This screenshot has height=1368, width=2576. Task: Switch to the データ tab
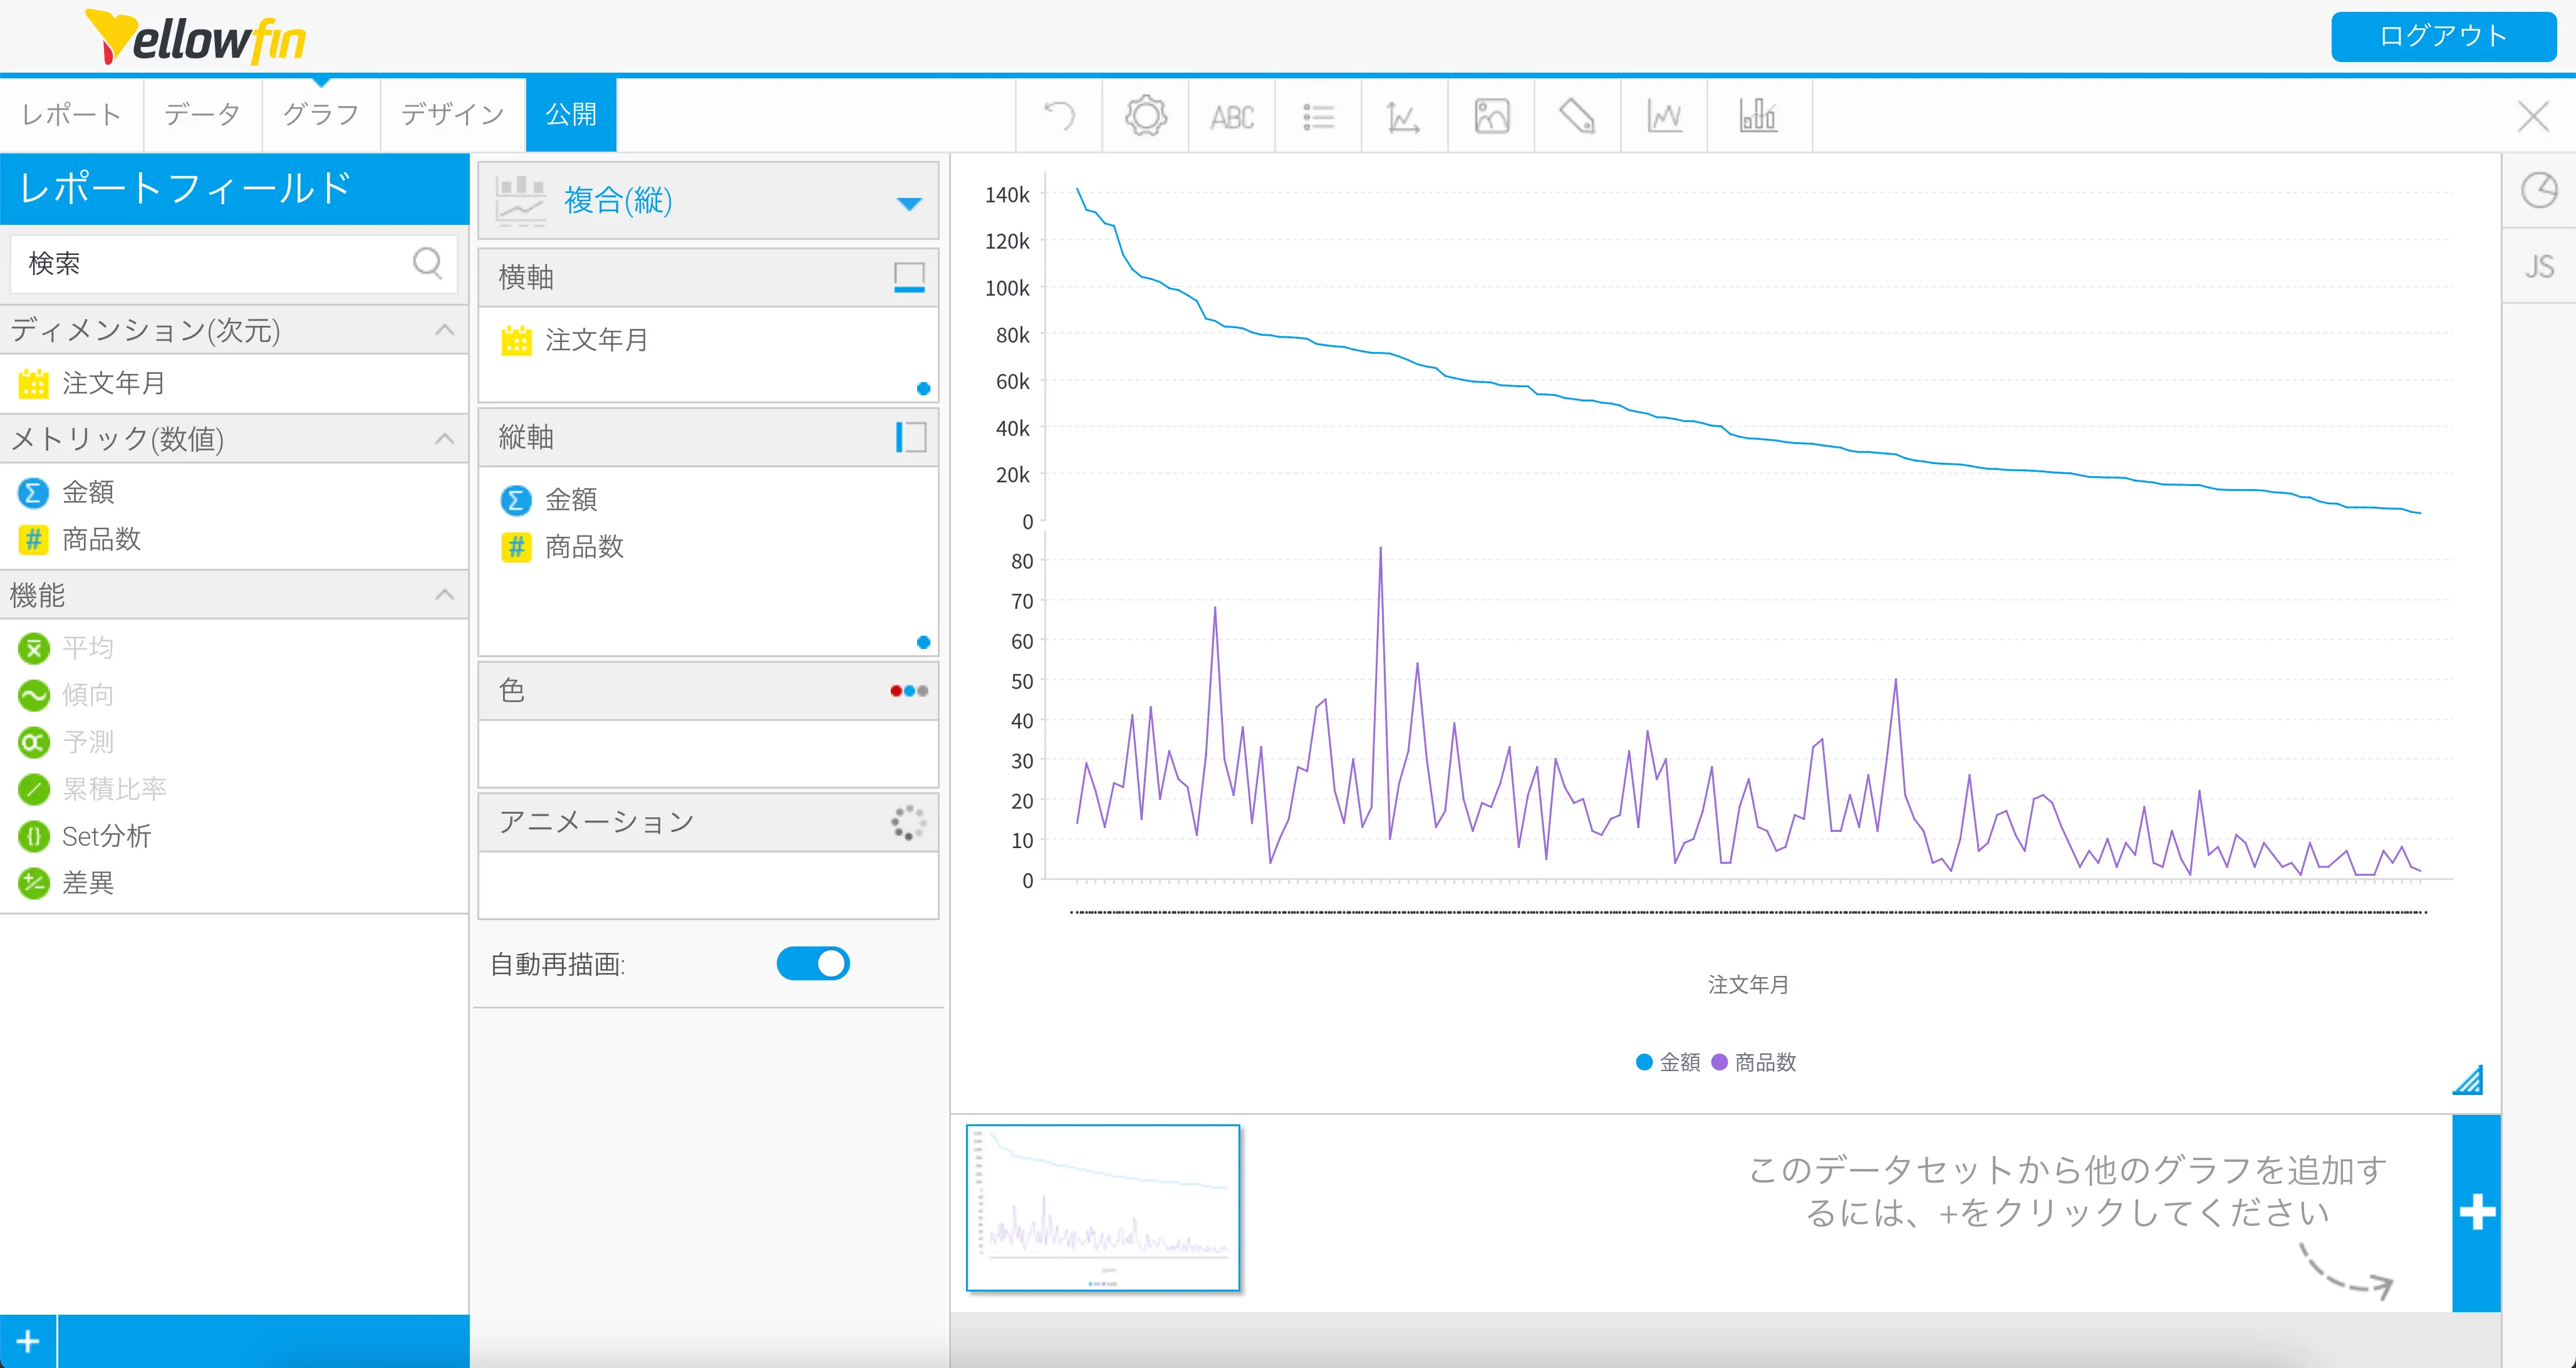pos(203,115)
